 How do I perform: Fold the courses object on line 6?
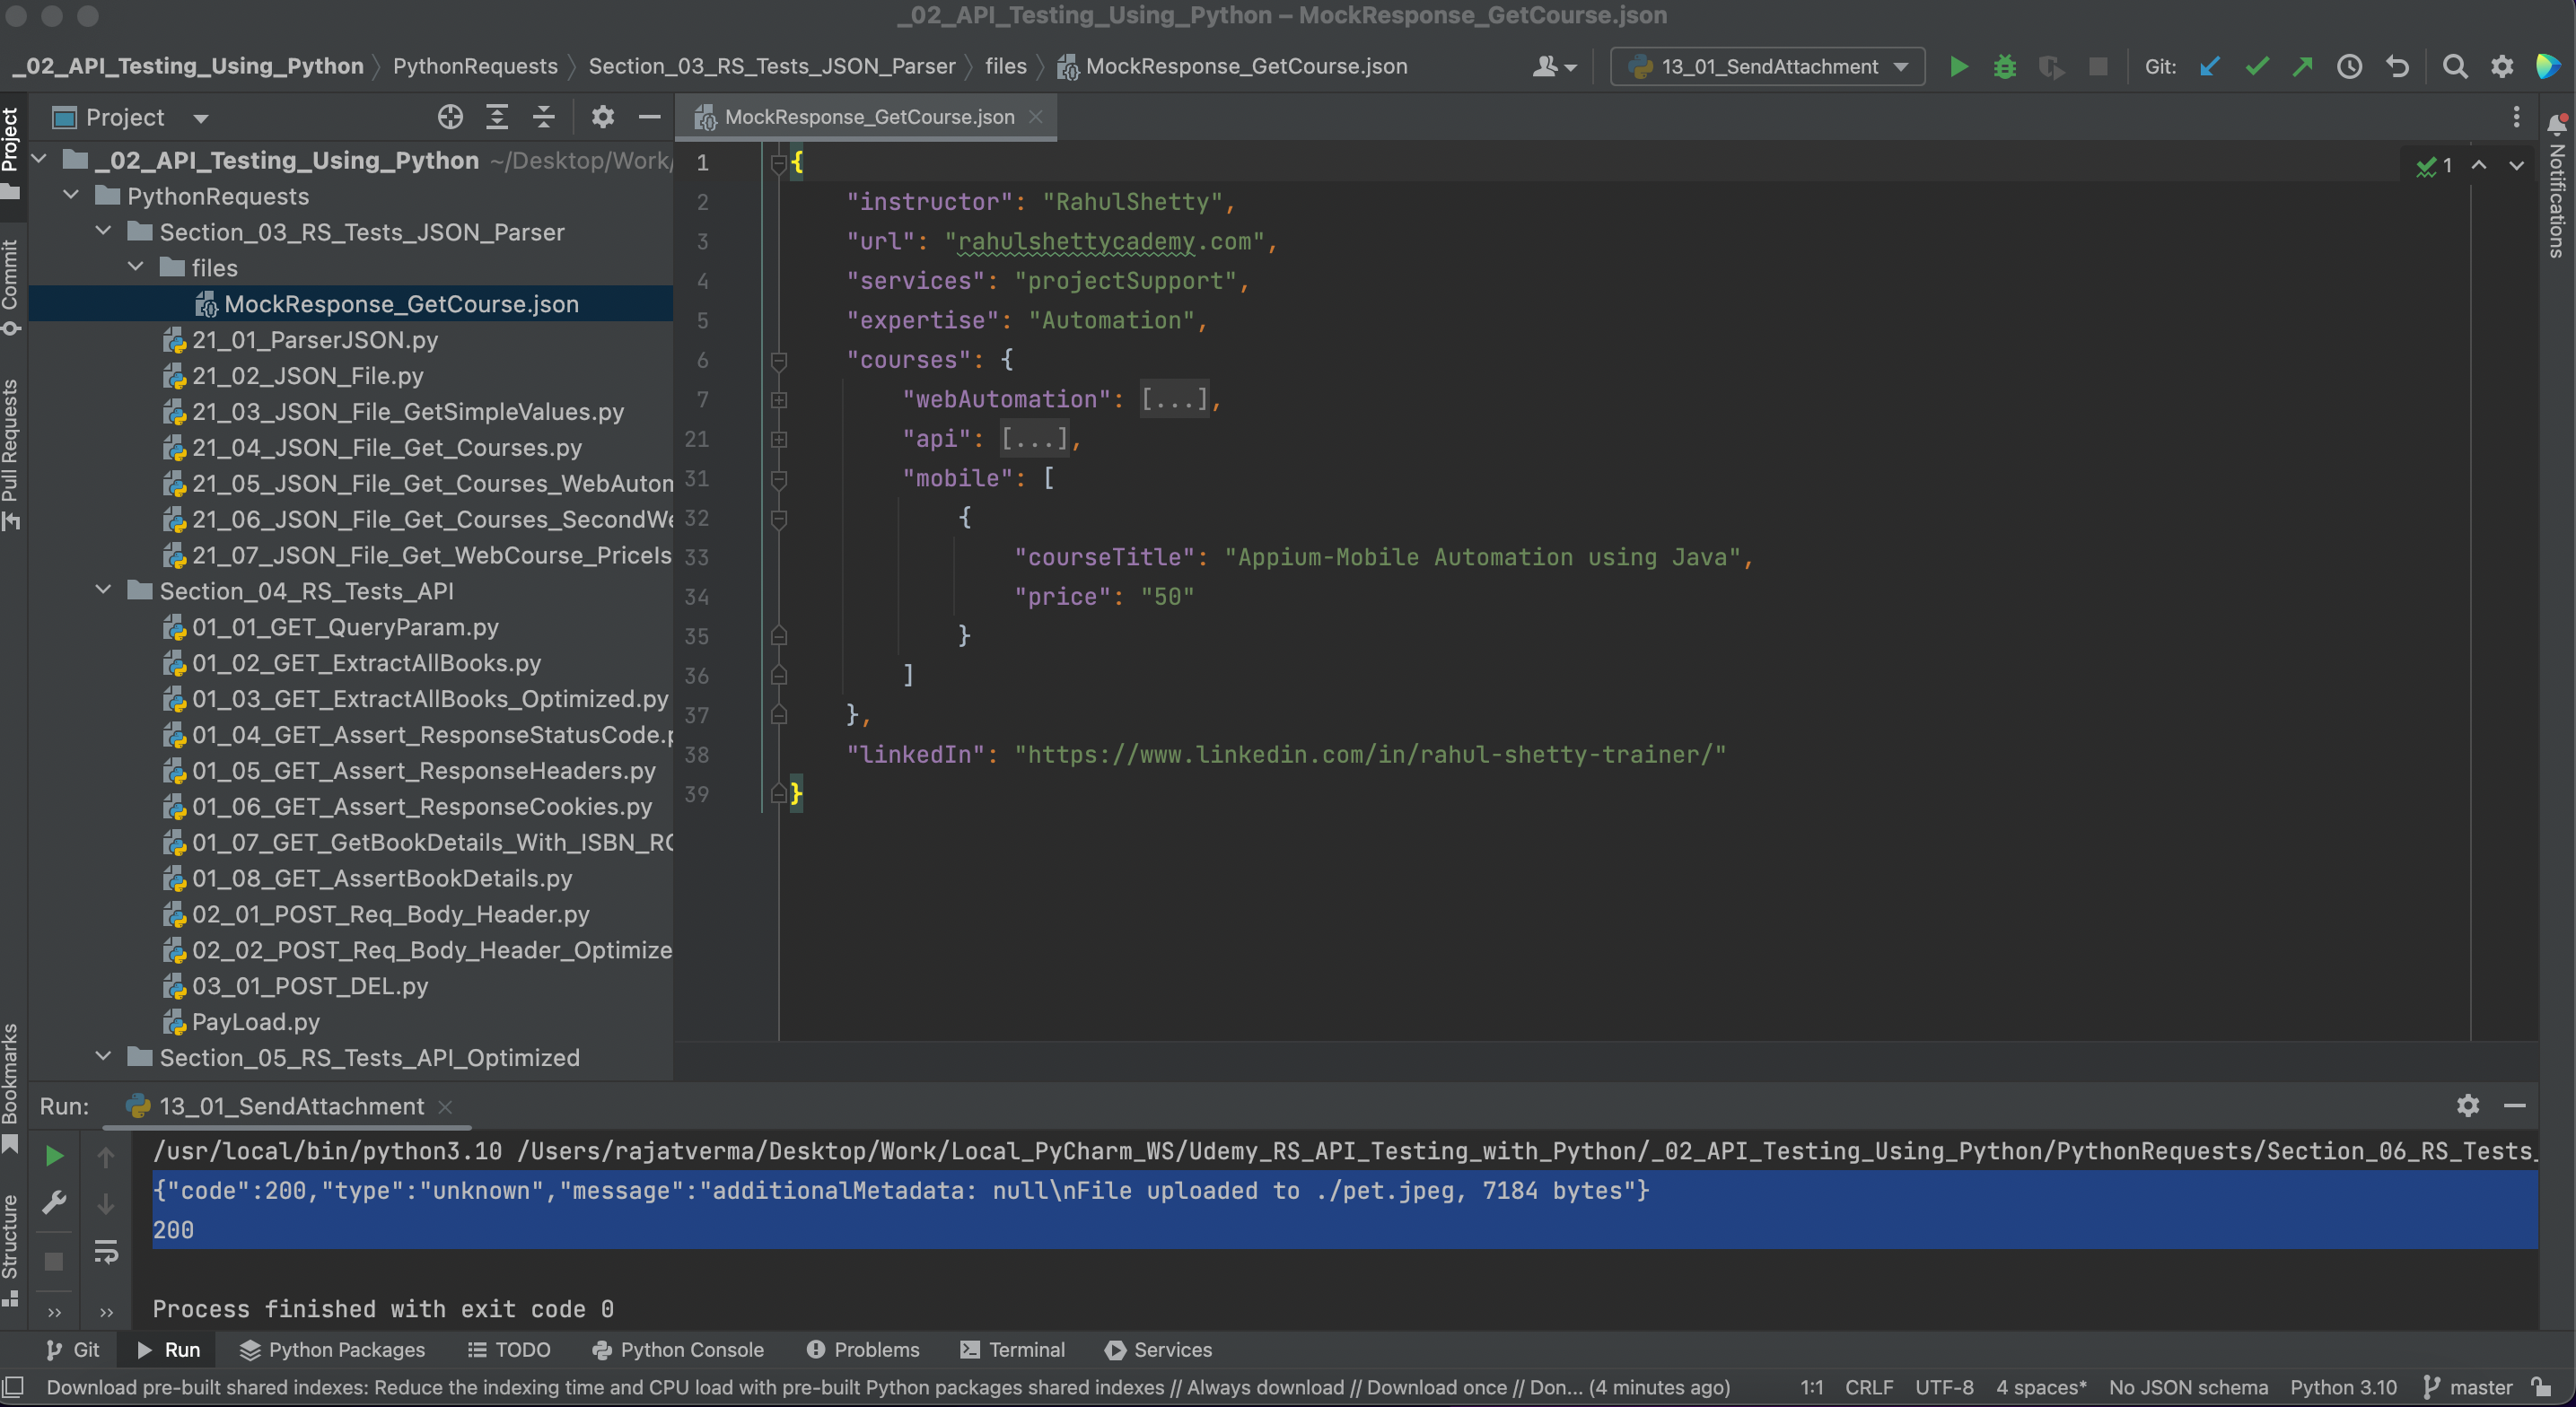coord(779,360)
